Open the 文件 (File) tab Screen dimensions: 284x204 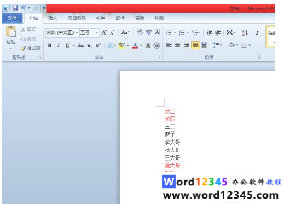click(x=12, y=18)
